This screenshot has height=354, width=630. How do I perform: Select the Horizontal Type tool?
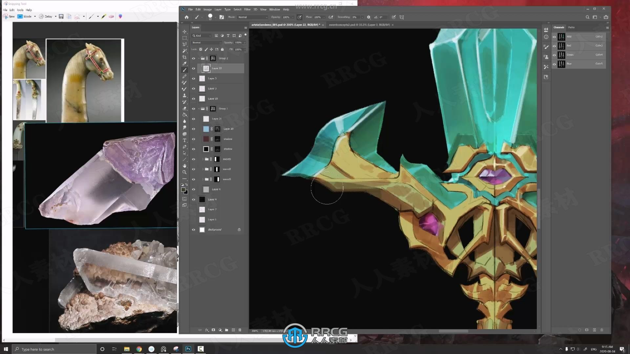[x=184, y=140]
